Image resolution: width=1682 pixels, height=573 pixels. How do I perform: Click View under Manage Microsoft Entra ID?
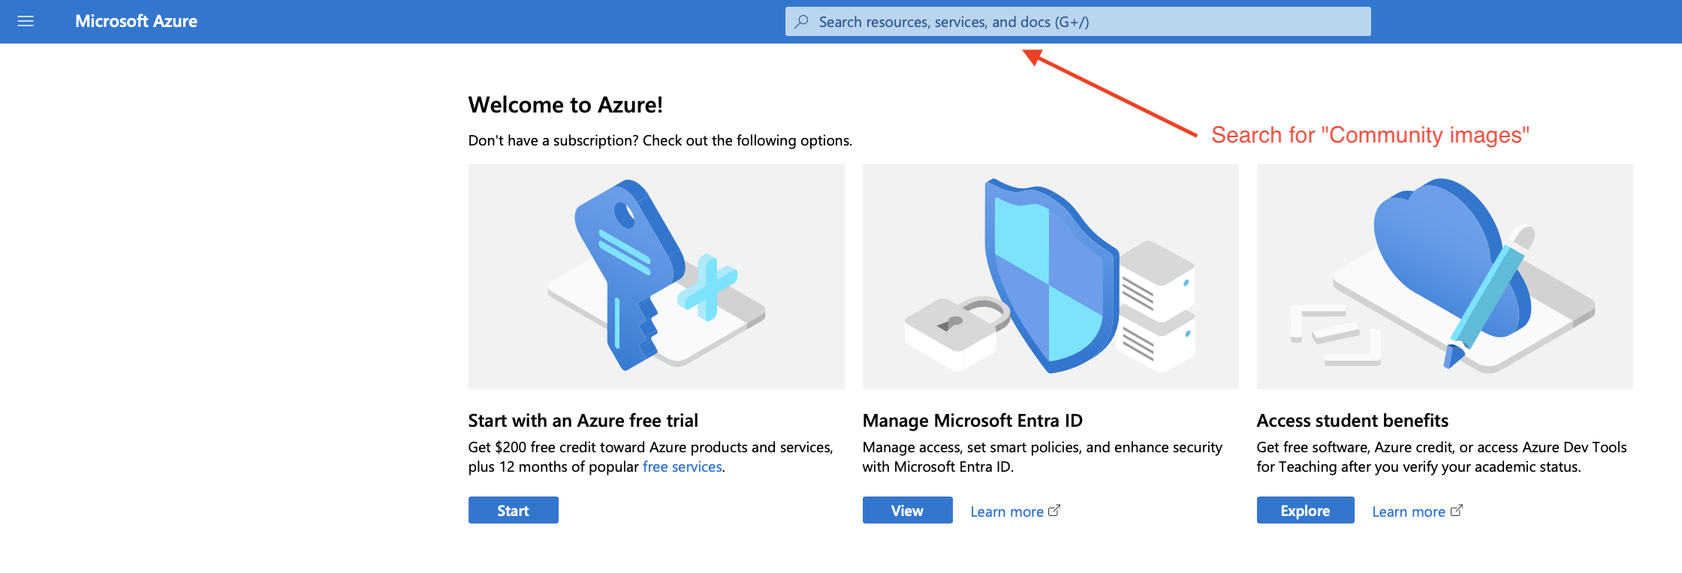(x=907, y=511)
